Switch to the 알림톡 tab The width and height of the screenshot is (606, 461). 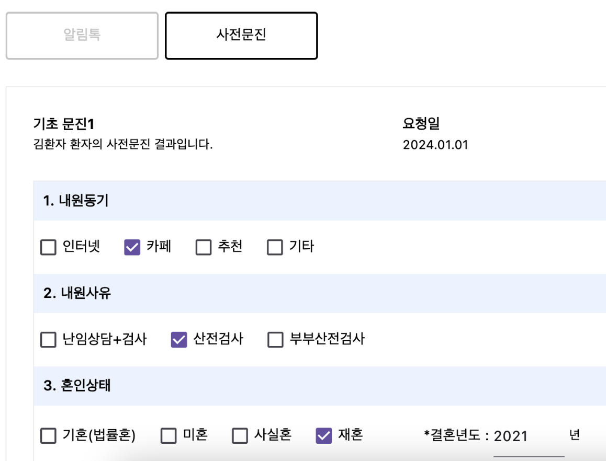pos(82,36)
